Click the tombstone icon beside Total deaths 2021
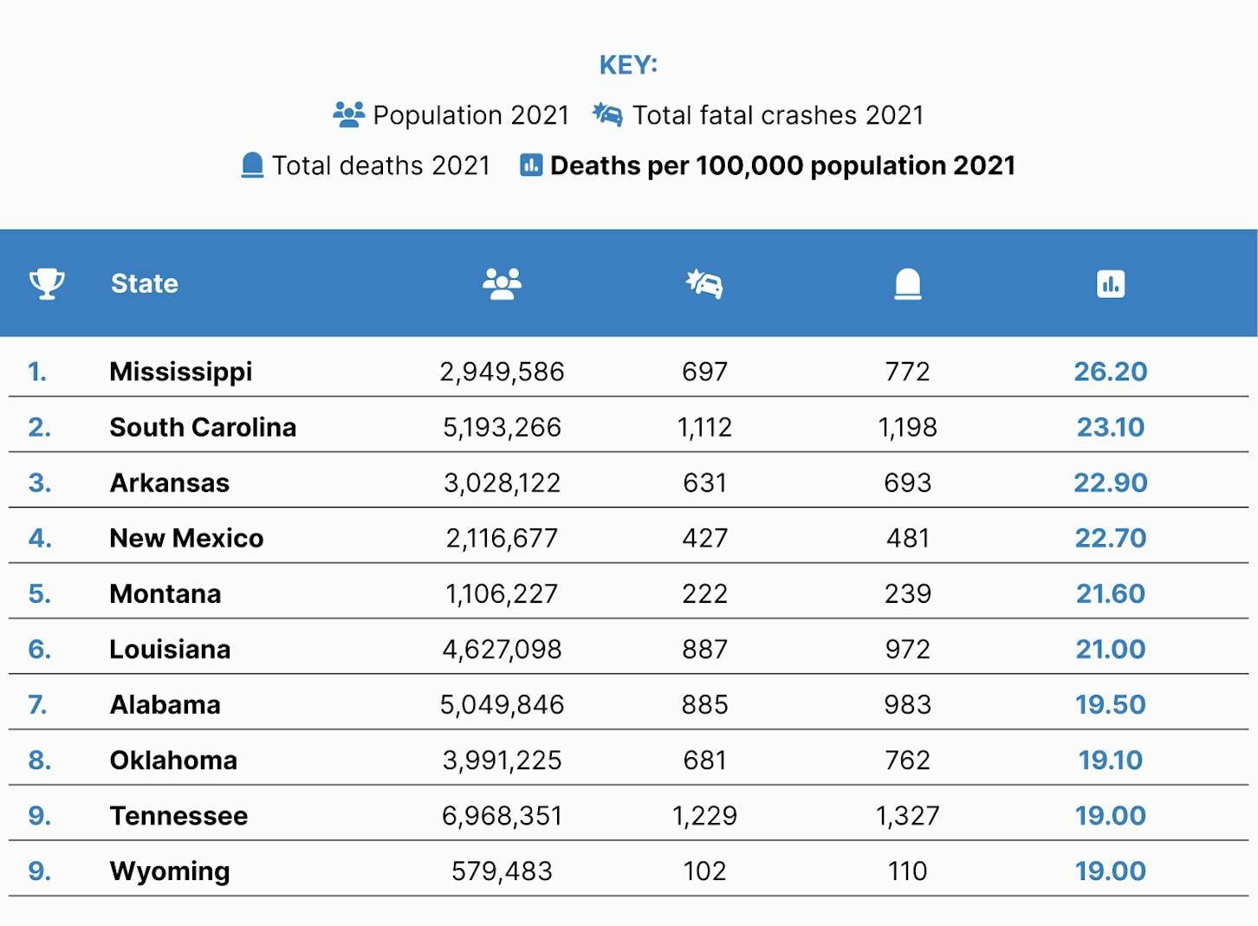The height and width of the screenshot is (926, 1258). [252, 165]
